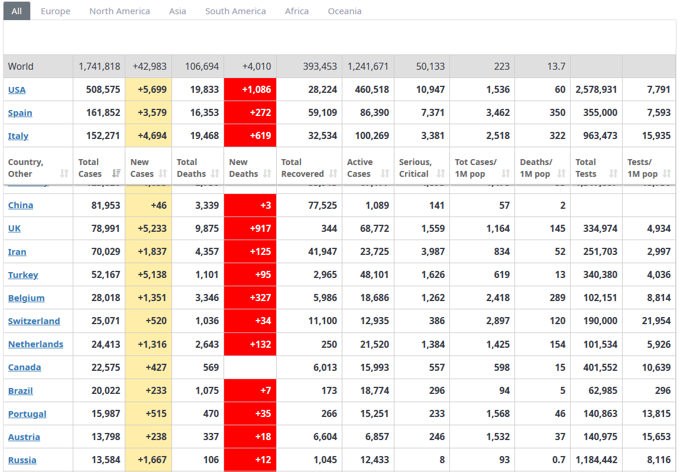Screen dimensions: 680x472
Task: Sort by Total Tests arrow icon
Action: point(613,173)
